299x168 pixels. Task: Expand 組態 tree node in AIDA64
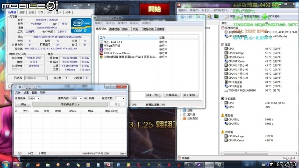click(181, 111)
